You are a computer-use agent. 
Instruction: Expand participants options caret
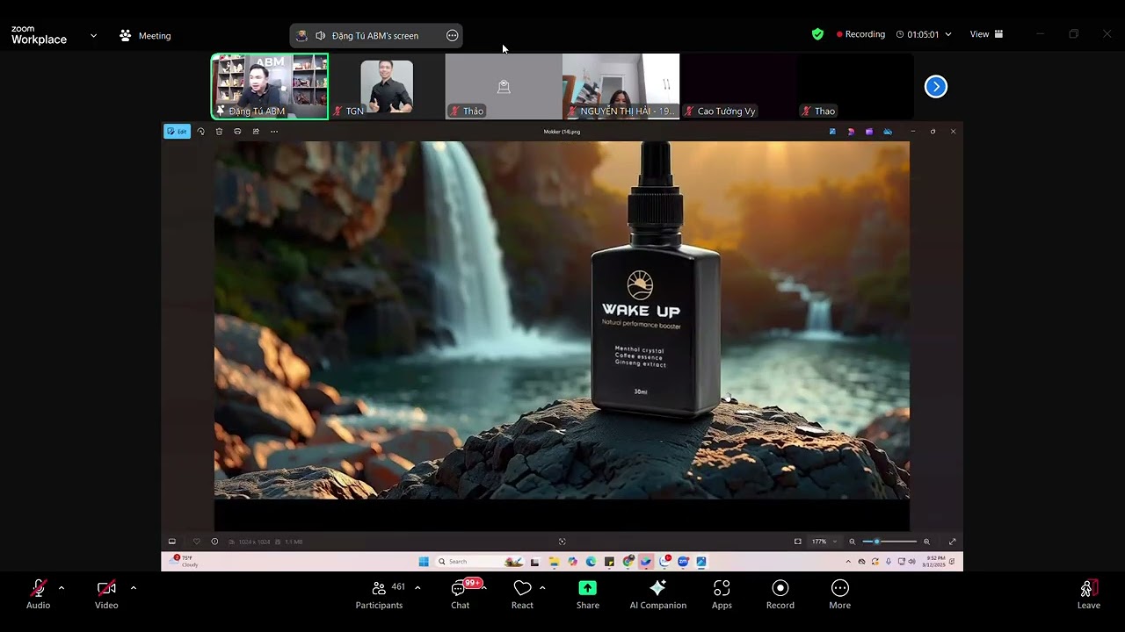pyautogui.click(x=417, y=587)
